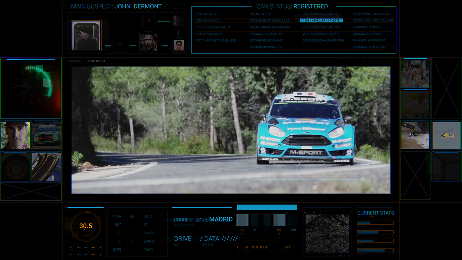This screenshot has height=260, width=462.
Task: Open the DRIVE section
Action: pyautogui.click(x=182, y=239)
